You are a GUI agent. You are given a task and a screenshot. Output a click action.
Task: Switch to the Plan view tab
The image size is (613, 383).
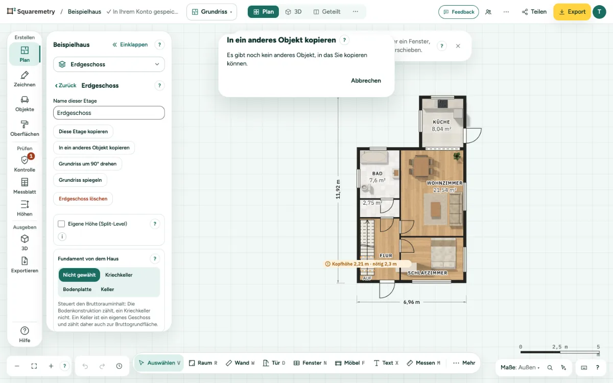263,12
